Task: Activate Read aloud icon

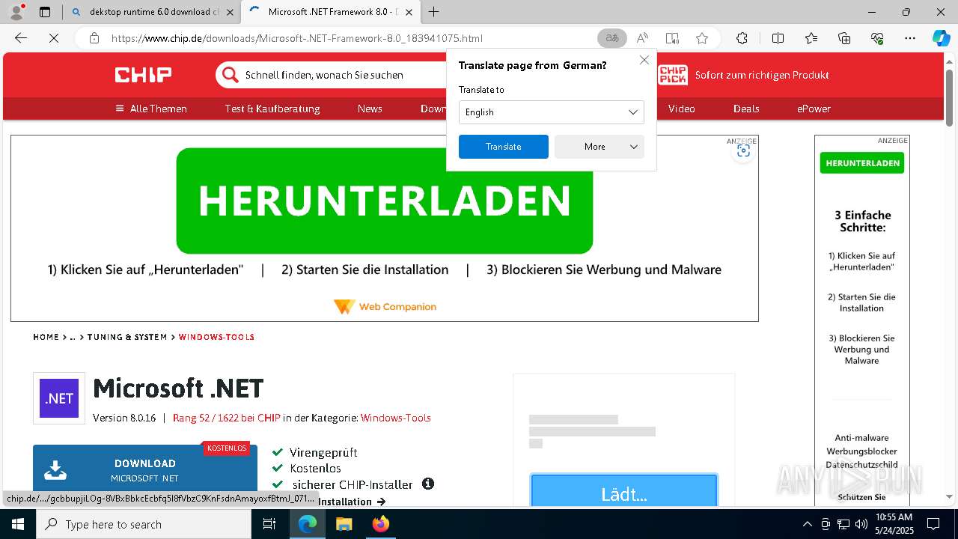Action: click(x=642, y=38)
